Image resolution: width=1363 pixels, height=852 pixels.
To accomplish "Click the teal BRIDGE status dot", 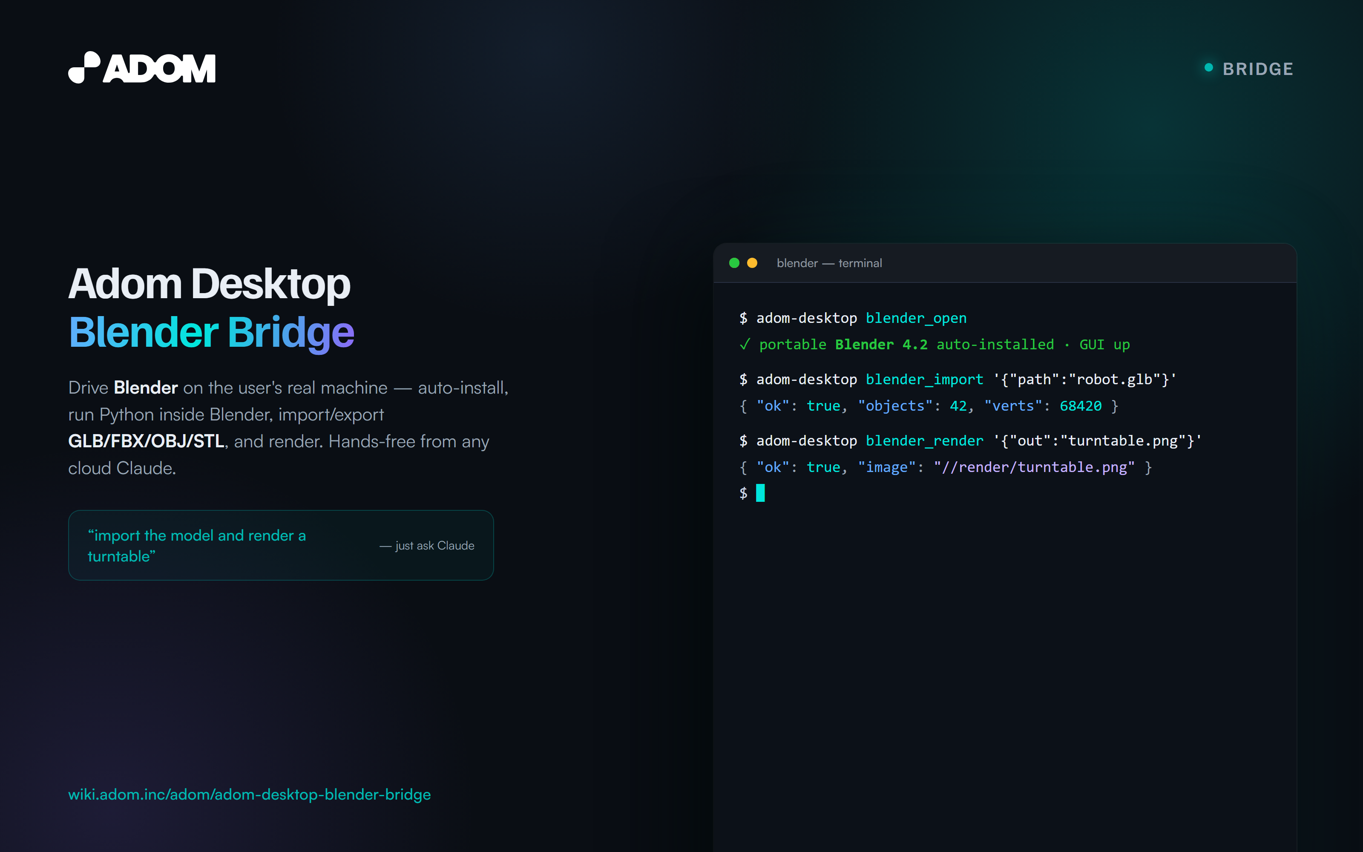I will [x=1209, y=68].
